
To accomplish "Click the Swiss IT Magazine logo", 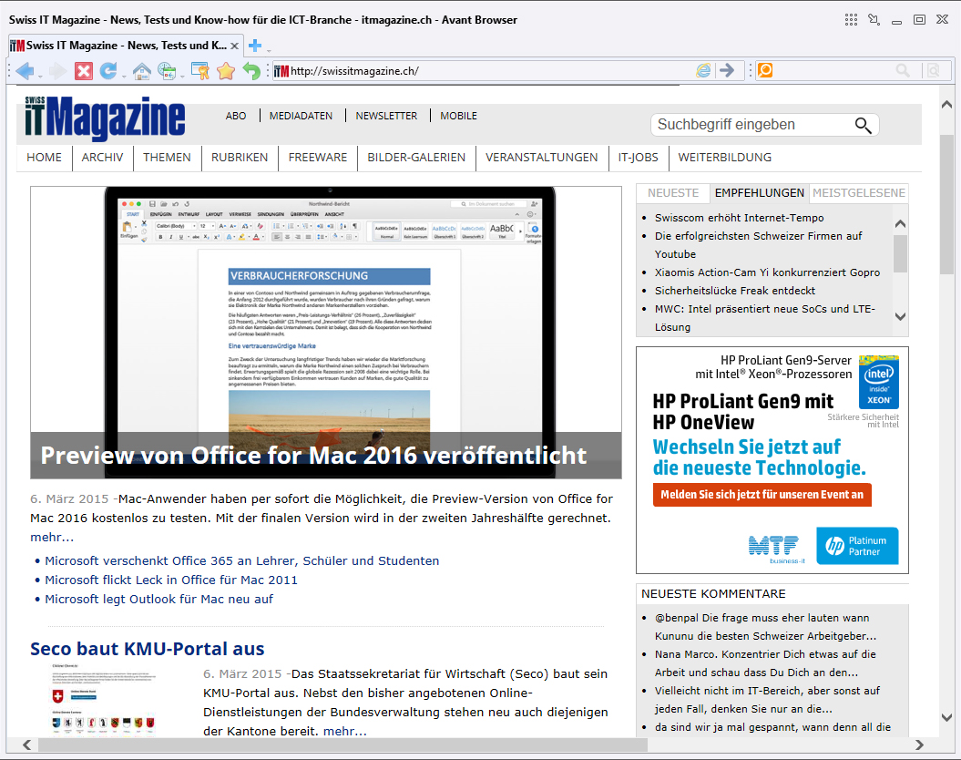I will [x=105, y=118].
